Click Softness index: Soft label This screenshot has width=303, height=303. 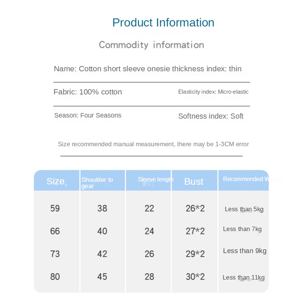pyautogui.click(x=210, y=116)
